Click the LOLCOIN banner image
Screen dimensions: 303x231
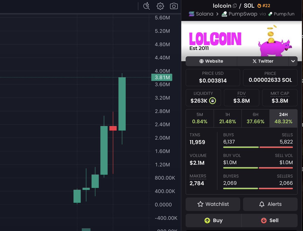(242, 39)
